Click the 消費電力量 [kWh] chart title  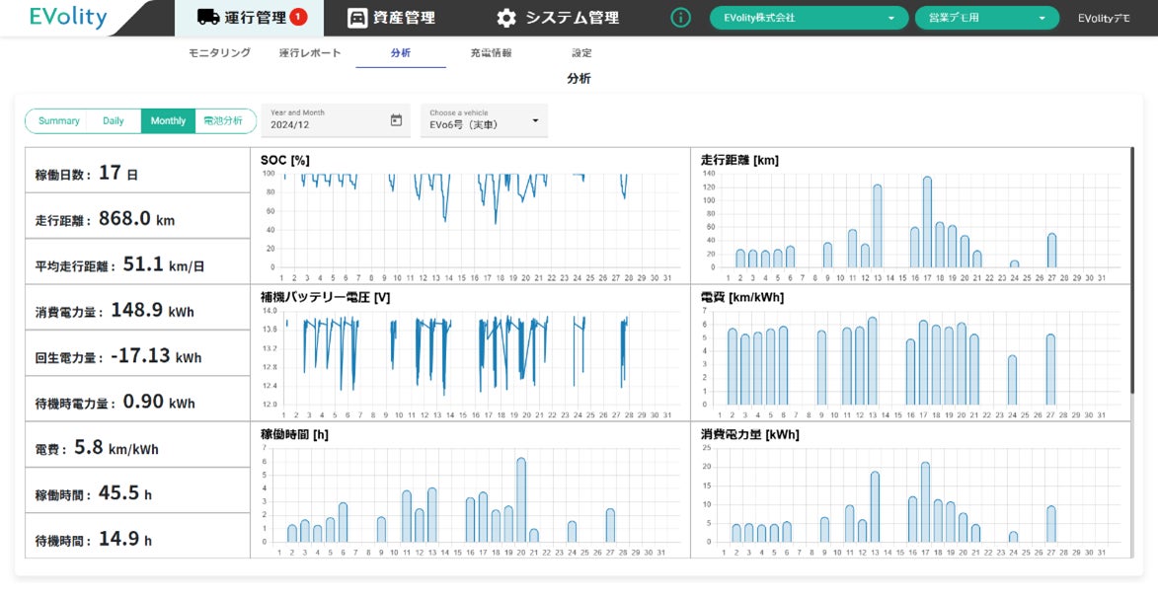[749, 435]
